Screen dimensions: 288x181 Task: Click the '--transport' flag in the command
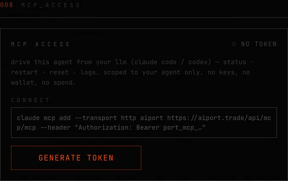pos(96,118)
